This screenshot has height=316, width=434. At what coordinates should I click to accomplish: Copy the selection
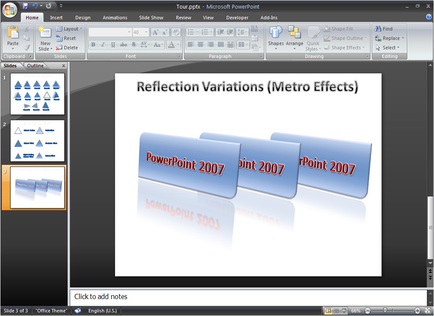point(27,38)
